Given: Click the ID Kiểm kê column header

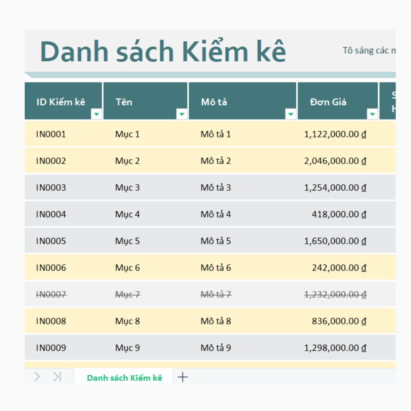Looking at the screenshot, I should (63, 101).
